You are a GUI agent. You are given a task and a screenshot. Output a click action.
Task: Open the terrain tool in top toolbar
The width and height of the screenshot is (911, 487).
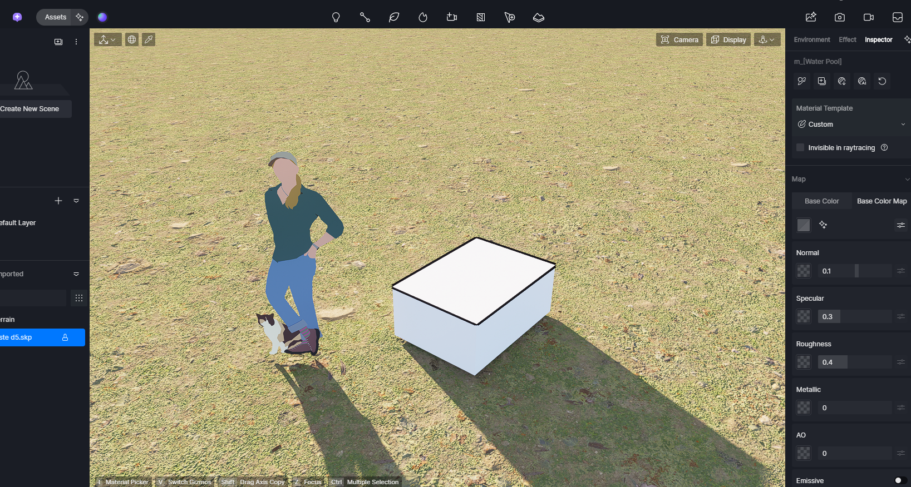[538, 17]
